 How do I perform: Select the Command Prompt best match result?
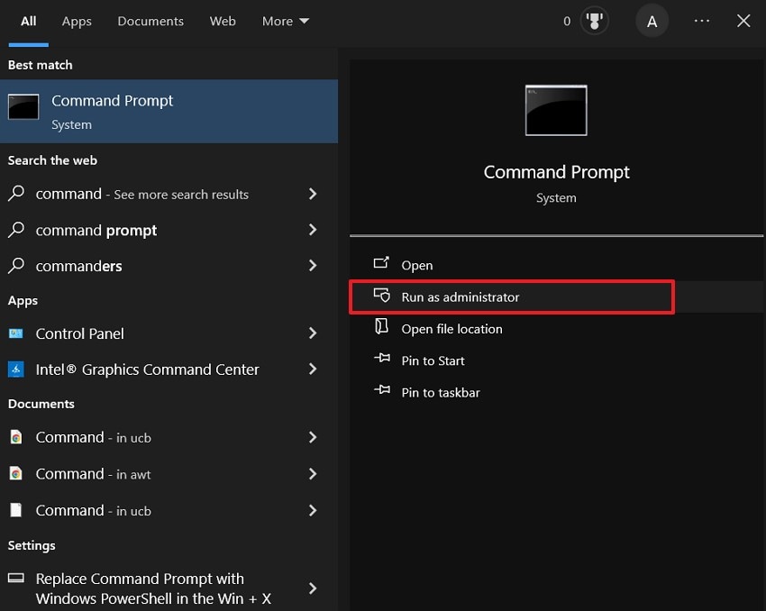point(169,112)
